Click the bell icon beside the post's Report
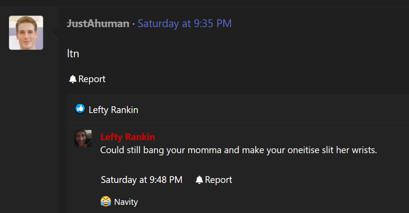The image size is (409, 213). click(73, 79)
